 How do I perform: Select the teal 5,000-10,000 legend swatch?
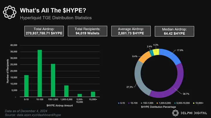[175, 103]
